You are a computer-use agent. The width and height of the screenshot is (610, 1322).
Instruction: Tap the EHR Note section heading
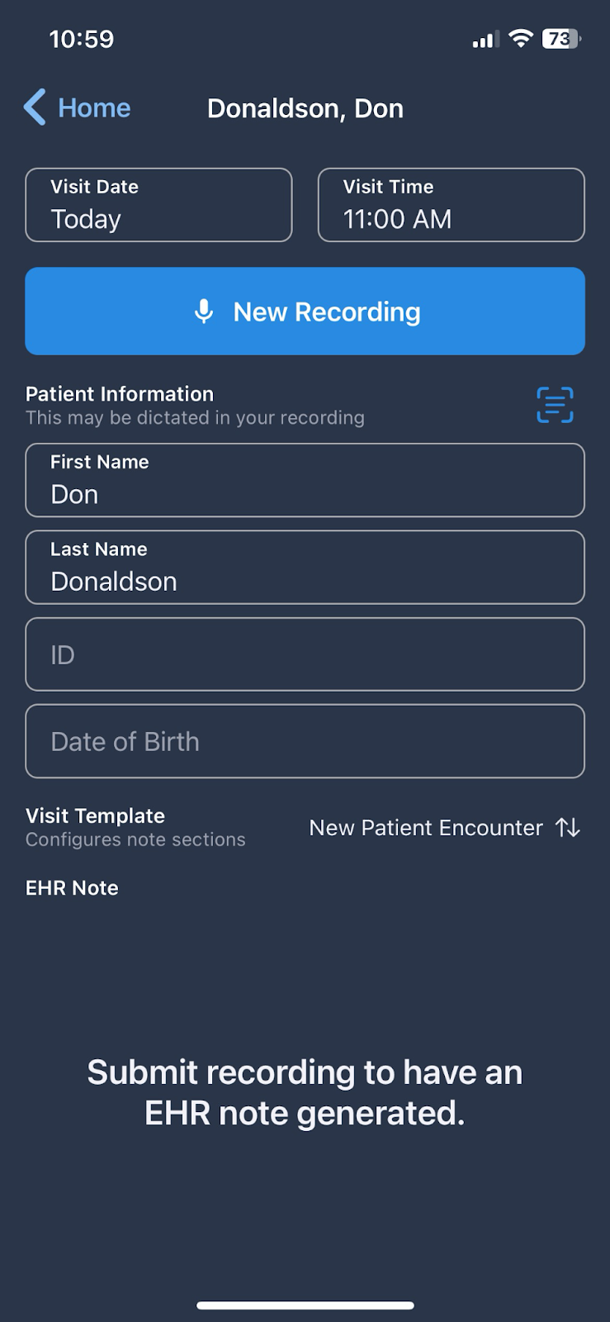tap(72, 888)
